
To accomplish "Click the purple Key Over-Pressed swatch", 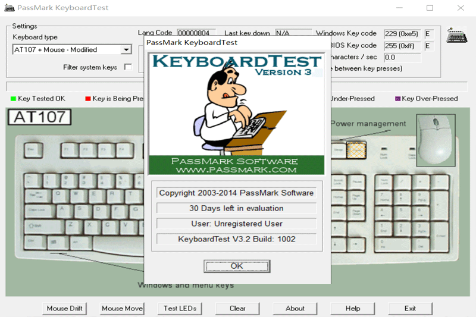I will pos(397,99).
